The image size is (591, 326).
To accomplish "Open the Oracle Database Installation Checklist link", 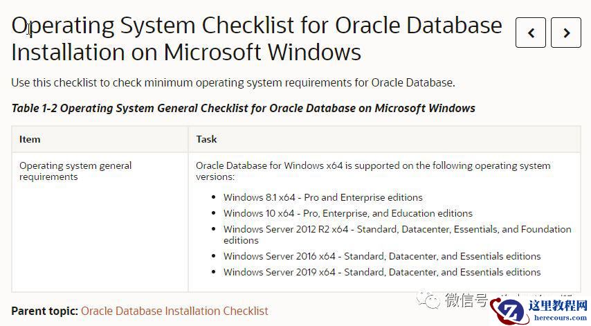I will click(x=174, y=311).
